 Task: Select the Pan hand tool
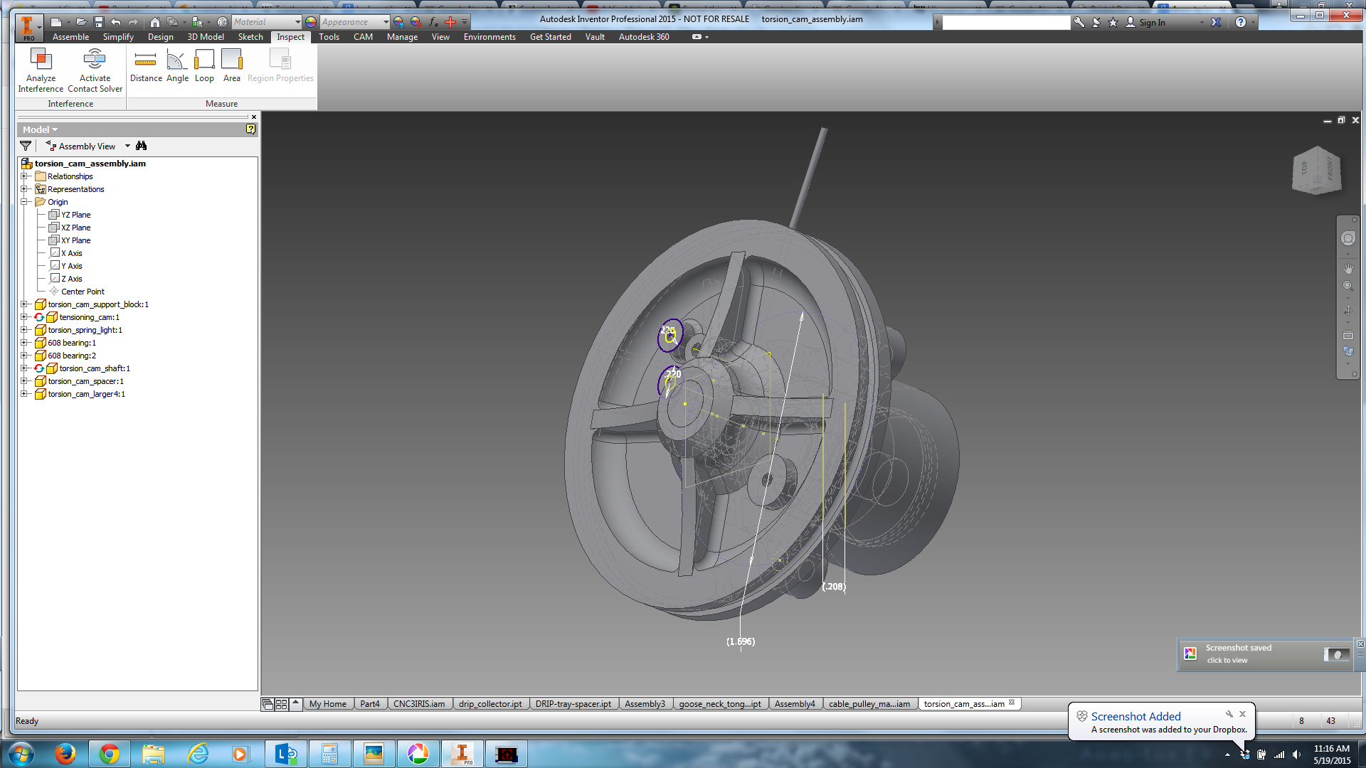pyautogui.click(x=1348, y=269)
